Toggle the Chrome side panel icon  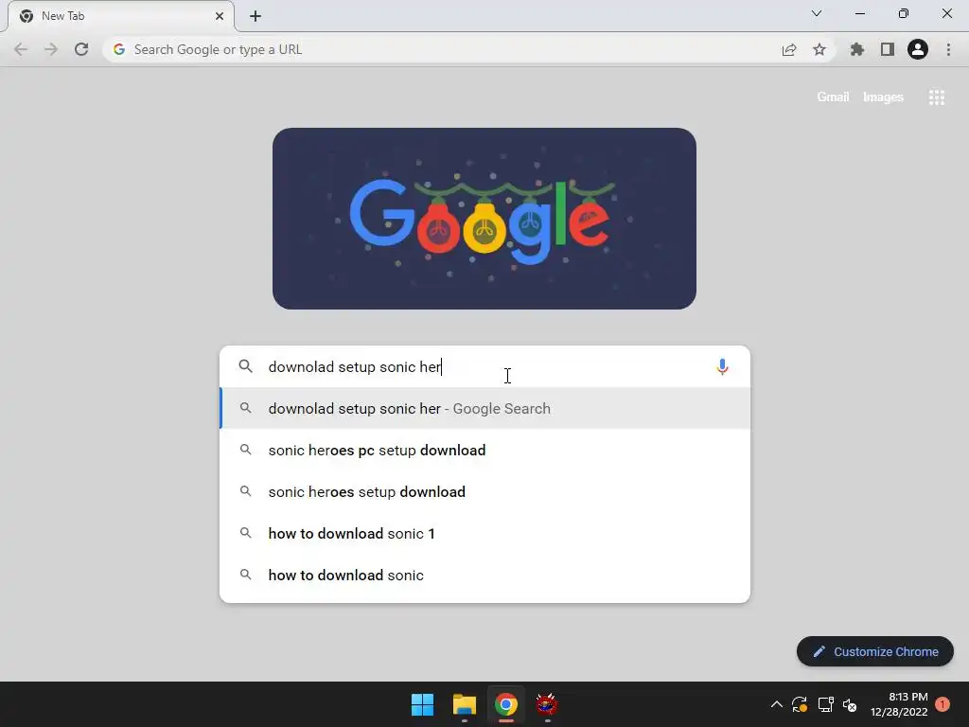tap(888, 49)
